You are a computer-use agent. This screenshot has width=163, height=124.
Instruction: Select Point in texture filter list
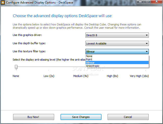click(117, 59)
